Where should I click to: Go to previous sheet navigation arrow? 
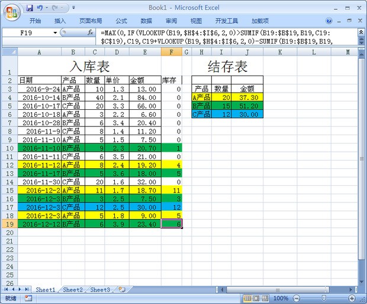click(13, 289)
